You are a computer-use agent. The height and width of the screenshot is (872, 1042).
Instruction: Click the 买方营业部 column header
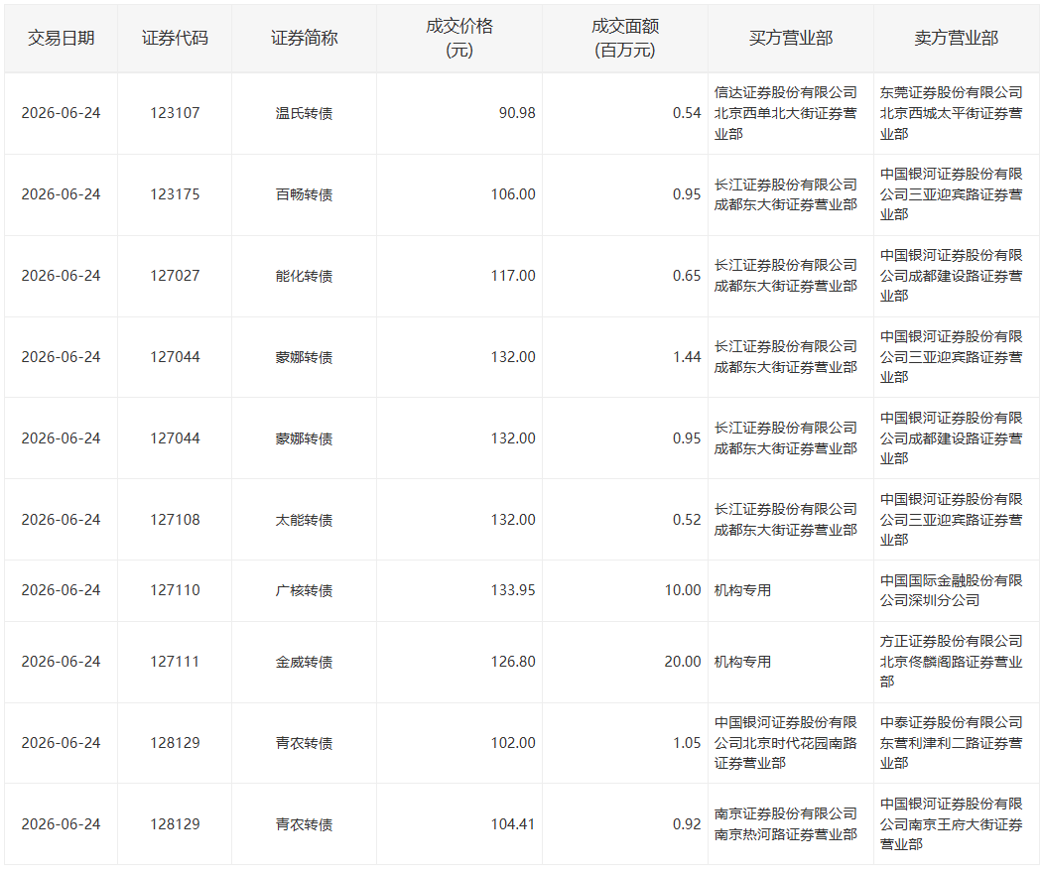(x=791, y=39)
